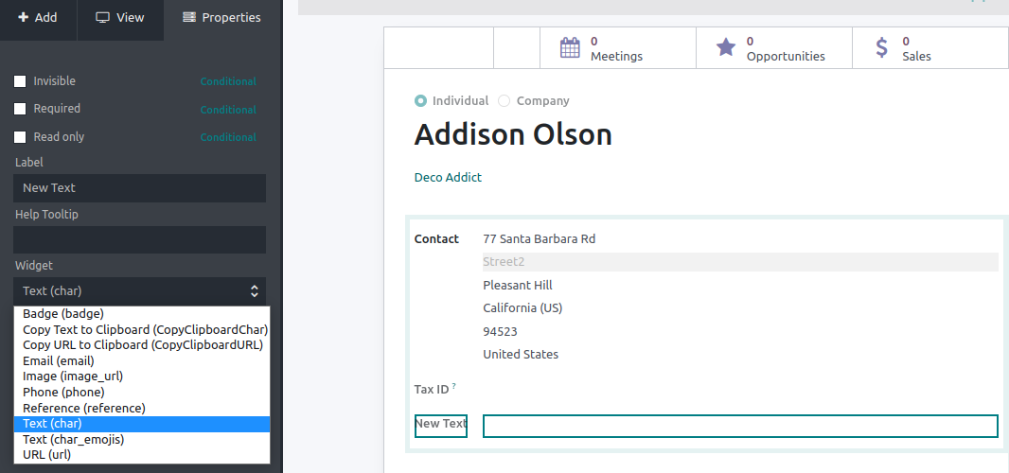Select the Company radio button

[x=504, y=101]
